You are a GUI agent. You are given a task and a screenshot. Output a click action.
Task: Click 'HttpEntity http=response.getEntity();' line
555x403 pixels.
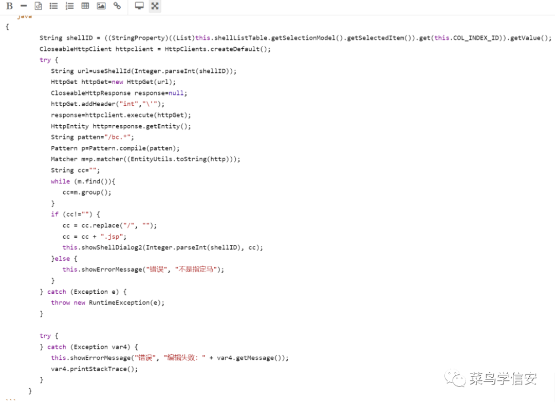(121, 126)
